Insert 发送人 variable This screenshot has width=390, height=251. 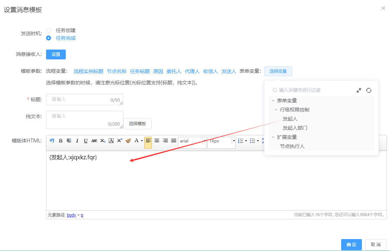229,71
